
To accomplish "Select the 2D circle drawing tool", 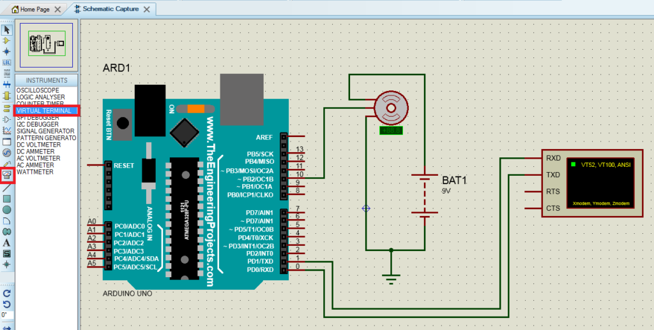I will (7, 210).
